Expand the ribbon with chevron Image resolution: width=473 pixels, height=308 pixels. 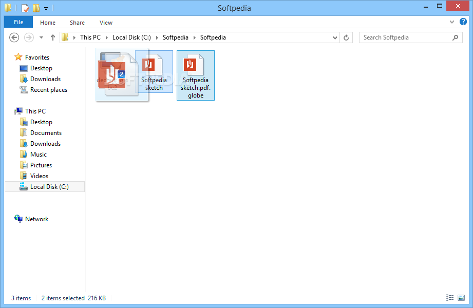452,22
